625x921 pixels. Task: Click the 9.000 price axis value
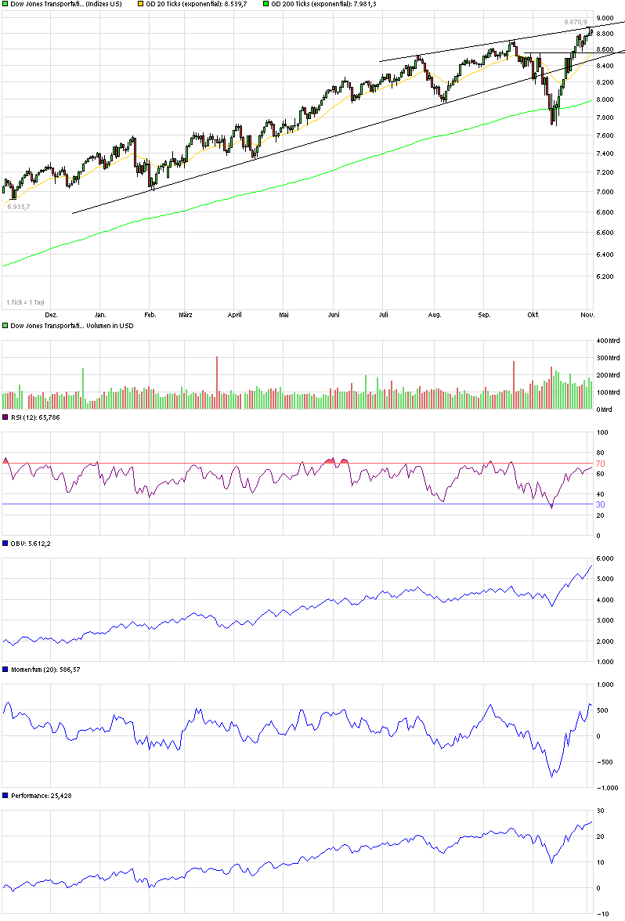pyautogui.click(x=605, y=18)
